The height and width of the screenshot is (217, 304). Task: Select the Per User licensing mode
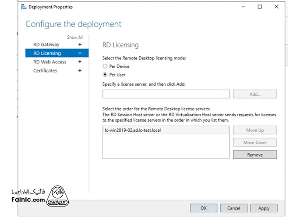105,74
